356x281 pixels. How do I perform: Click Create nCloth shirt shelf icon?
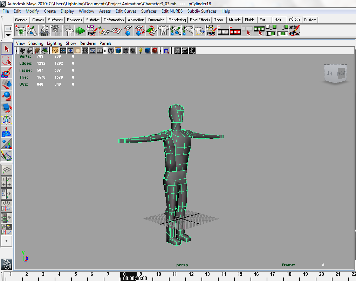[x=20, y=30]
